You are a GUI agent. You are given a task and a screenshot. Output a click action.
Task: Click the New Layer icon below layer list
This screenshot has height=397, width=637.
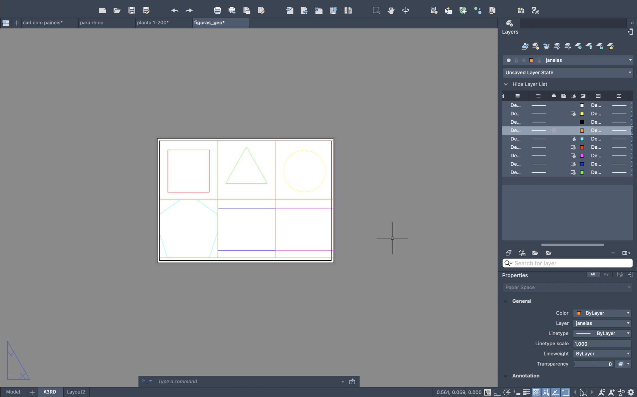pos(509,253)
